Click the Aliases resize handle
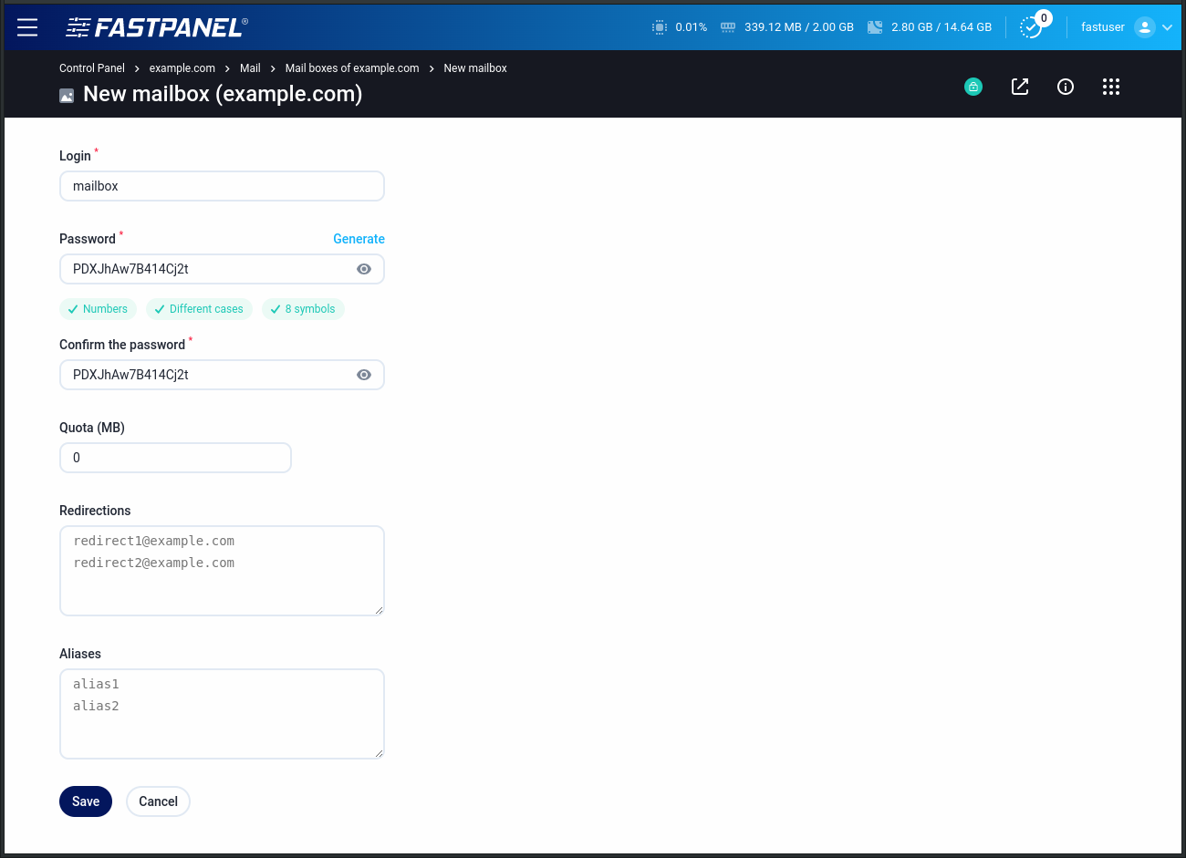The width and height of the screenshot is (1186, 858). click(379, 753)
